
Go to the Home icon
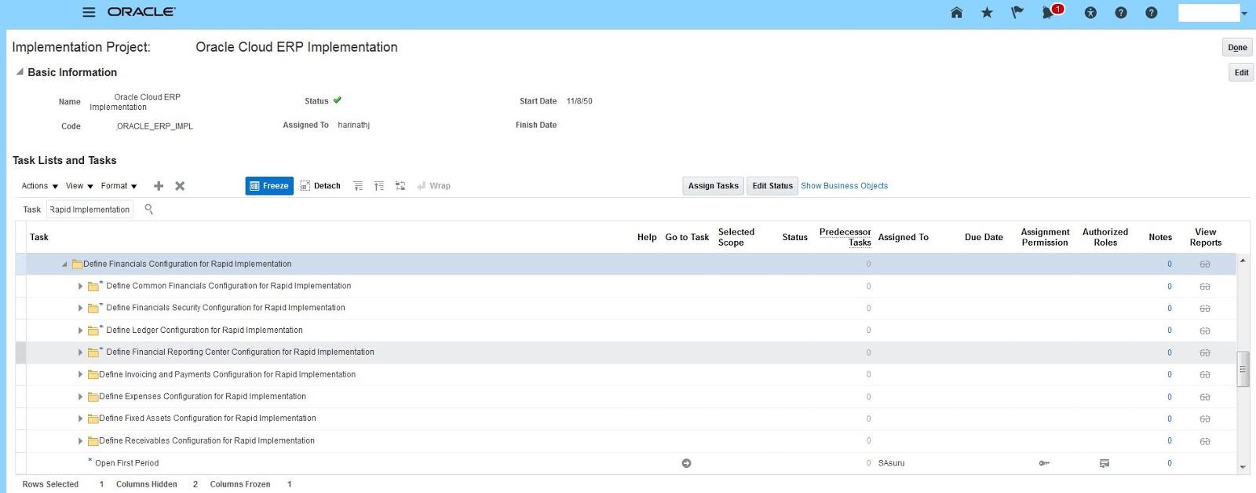(956, 12)
